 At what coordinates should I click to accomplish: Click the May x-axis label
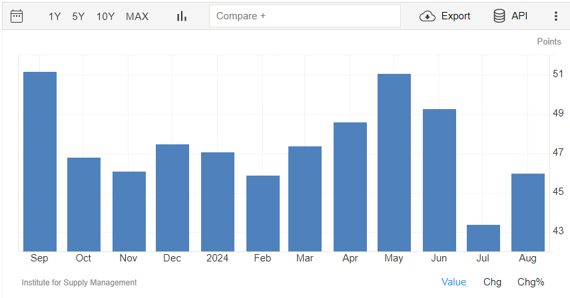[394, 258]
